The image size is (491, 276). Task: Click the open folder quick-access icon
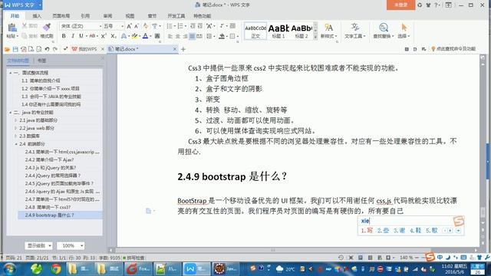(7, 49)
